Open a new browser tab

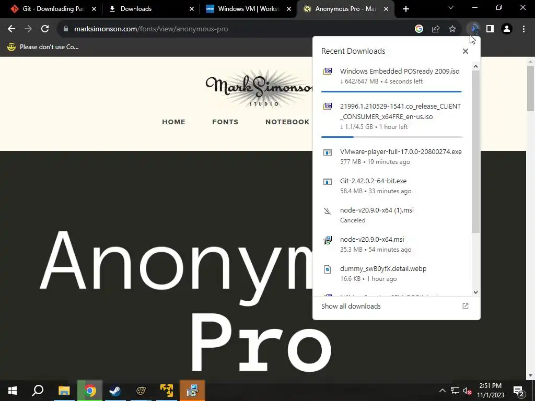[x=405, y=9]
